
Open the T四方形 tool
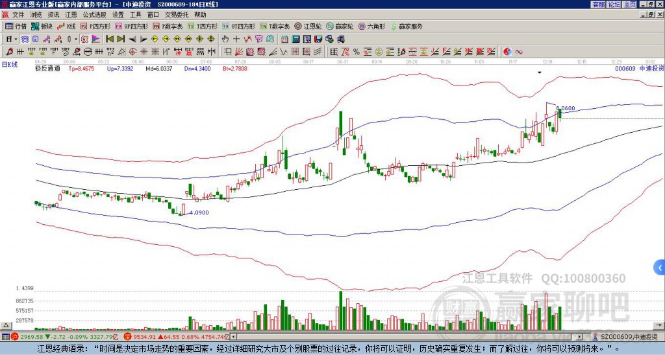(x=203, y=26)
